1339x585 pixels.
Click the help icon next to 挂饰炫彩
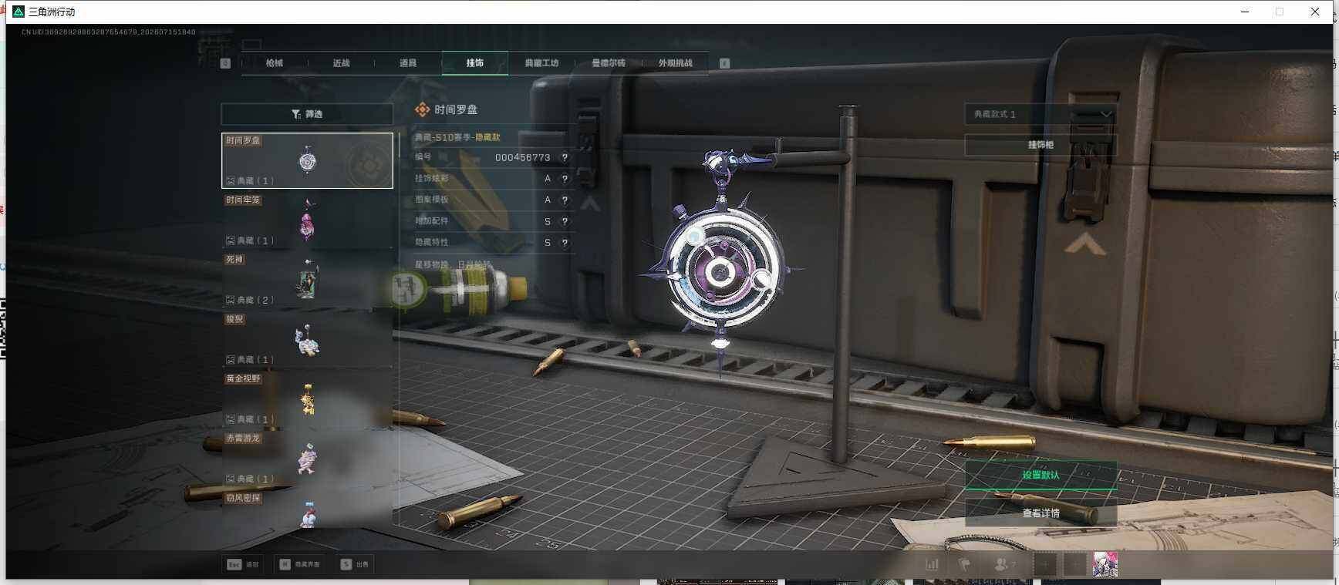pyautogui.click(x=565, y=179)
